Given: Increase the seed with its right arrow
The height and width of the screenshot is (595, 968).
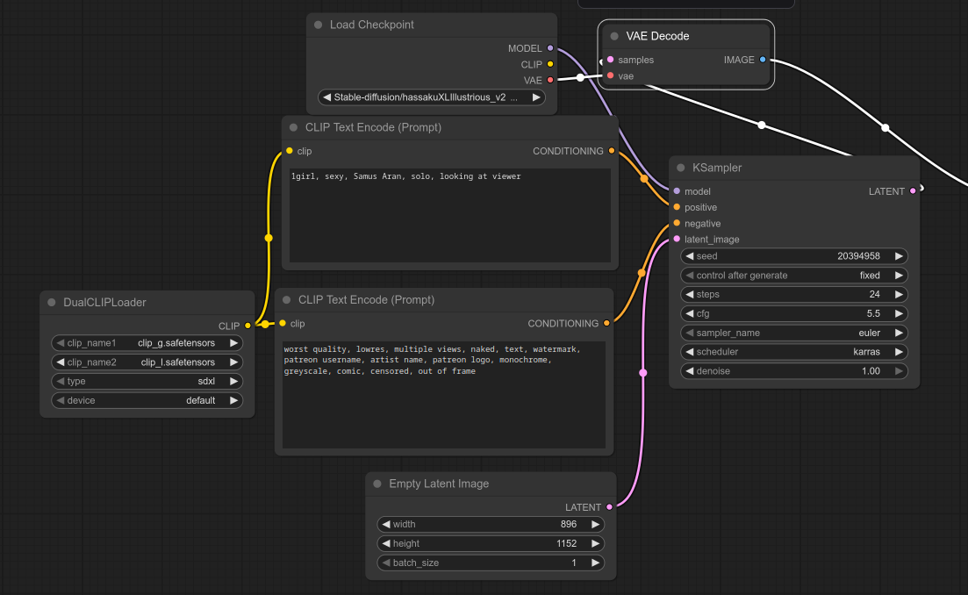Looking at the screenshot, I should (x=899, y=256).
